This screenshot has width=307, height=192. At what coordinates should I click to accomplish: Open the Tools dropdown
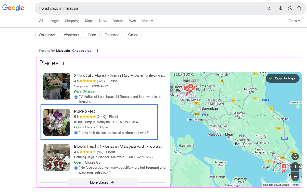coord(294,21)
